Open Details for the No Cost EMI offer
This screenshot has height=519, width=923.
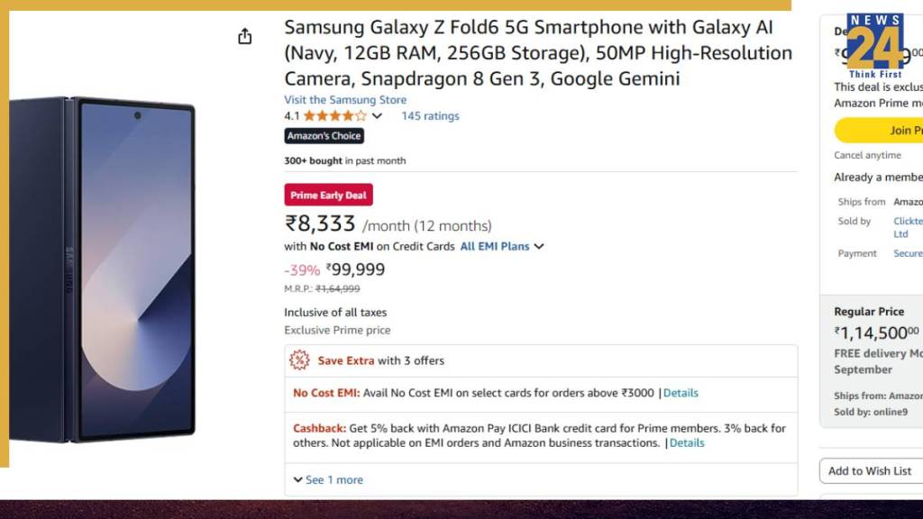click(x=681, y=393)
